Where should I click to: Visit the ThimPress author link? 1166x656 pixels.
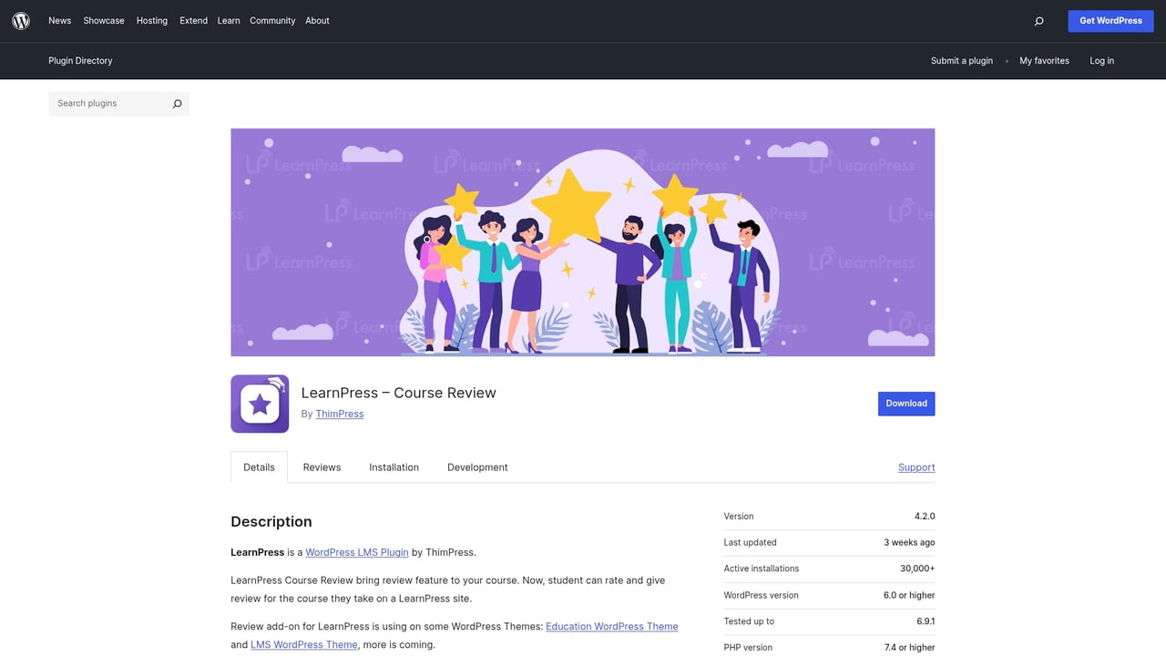339,413
